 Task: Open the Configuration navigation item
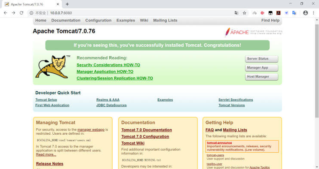point(98,20)
